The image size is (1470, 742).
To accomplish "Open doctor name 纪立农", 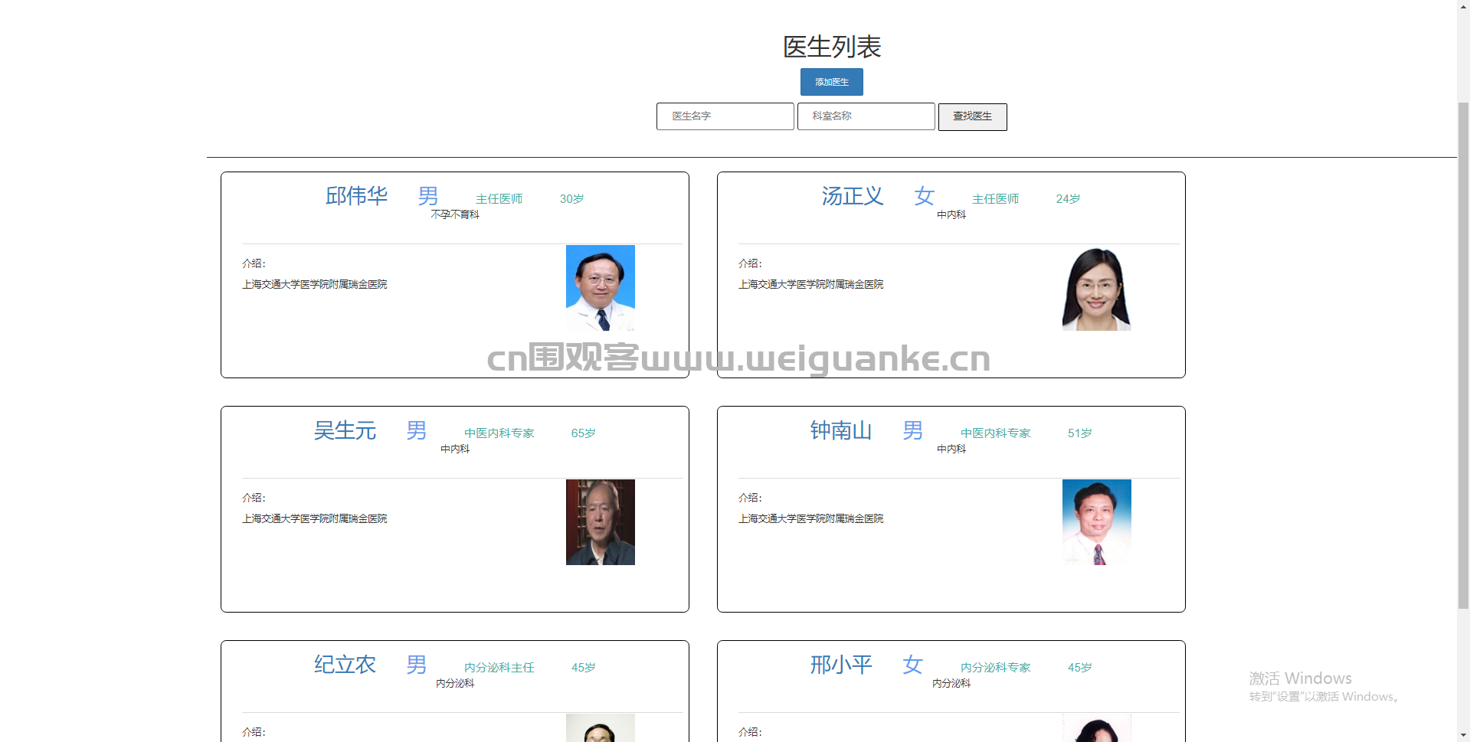I will [x=345, y=665].
